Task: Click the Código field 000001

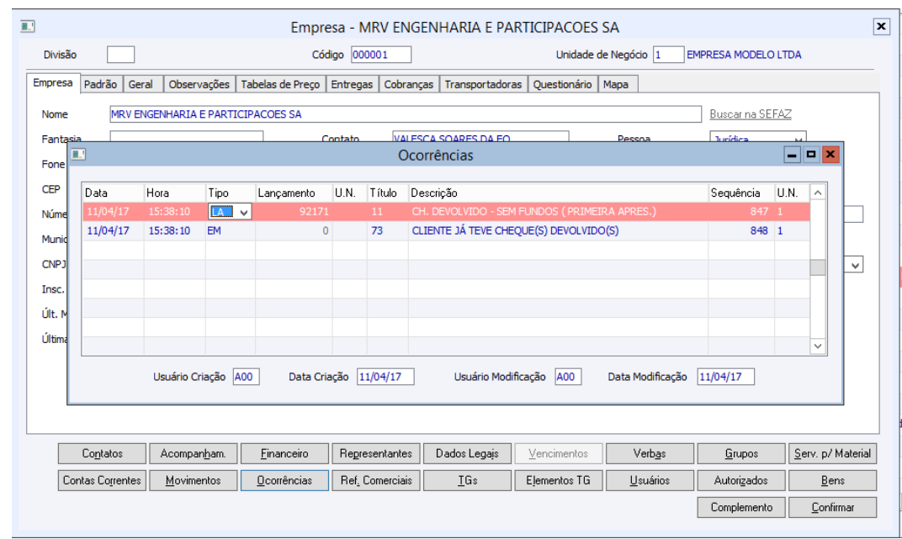Action: coord(381,55)
